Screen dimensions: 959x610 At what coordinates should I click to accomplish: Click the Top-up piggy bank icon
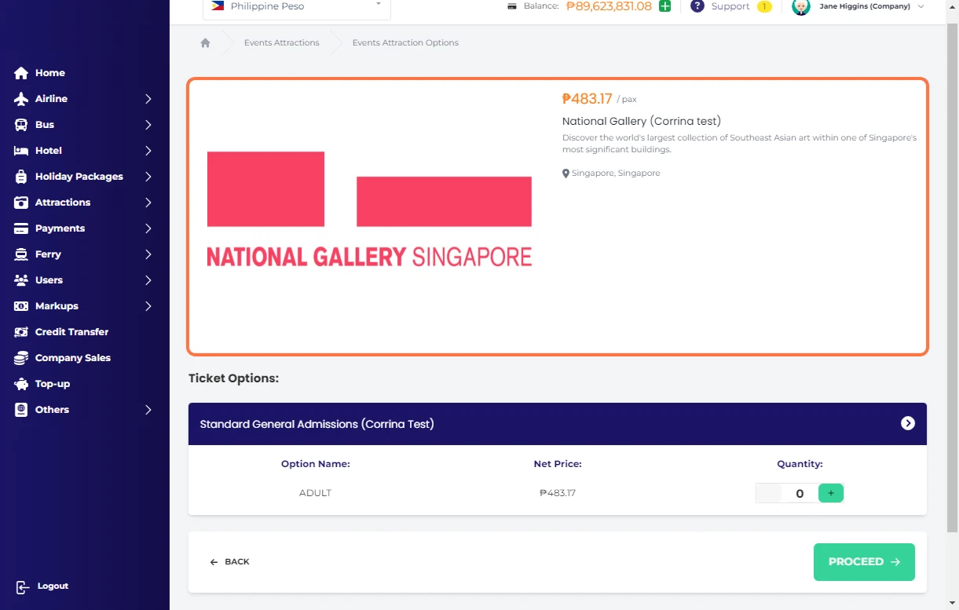click(x=21, y=384)
